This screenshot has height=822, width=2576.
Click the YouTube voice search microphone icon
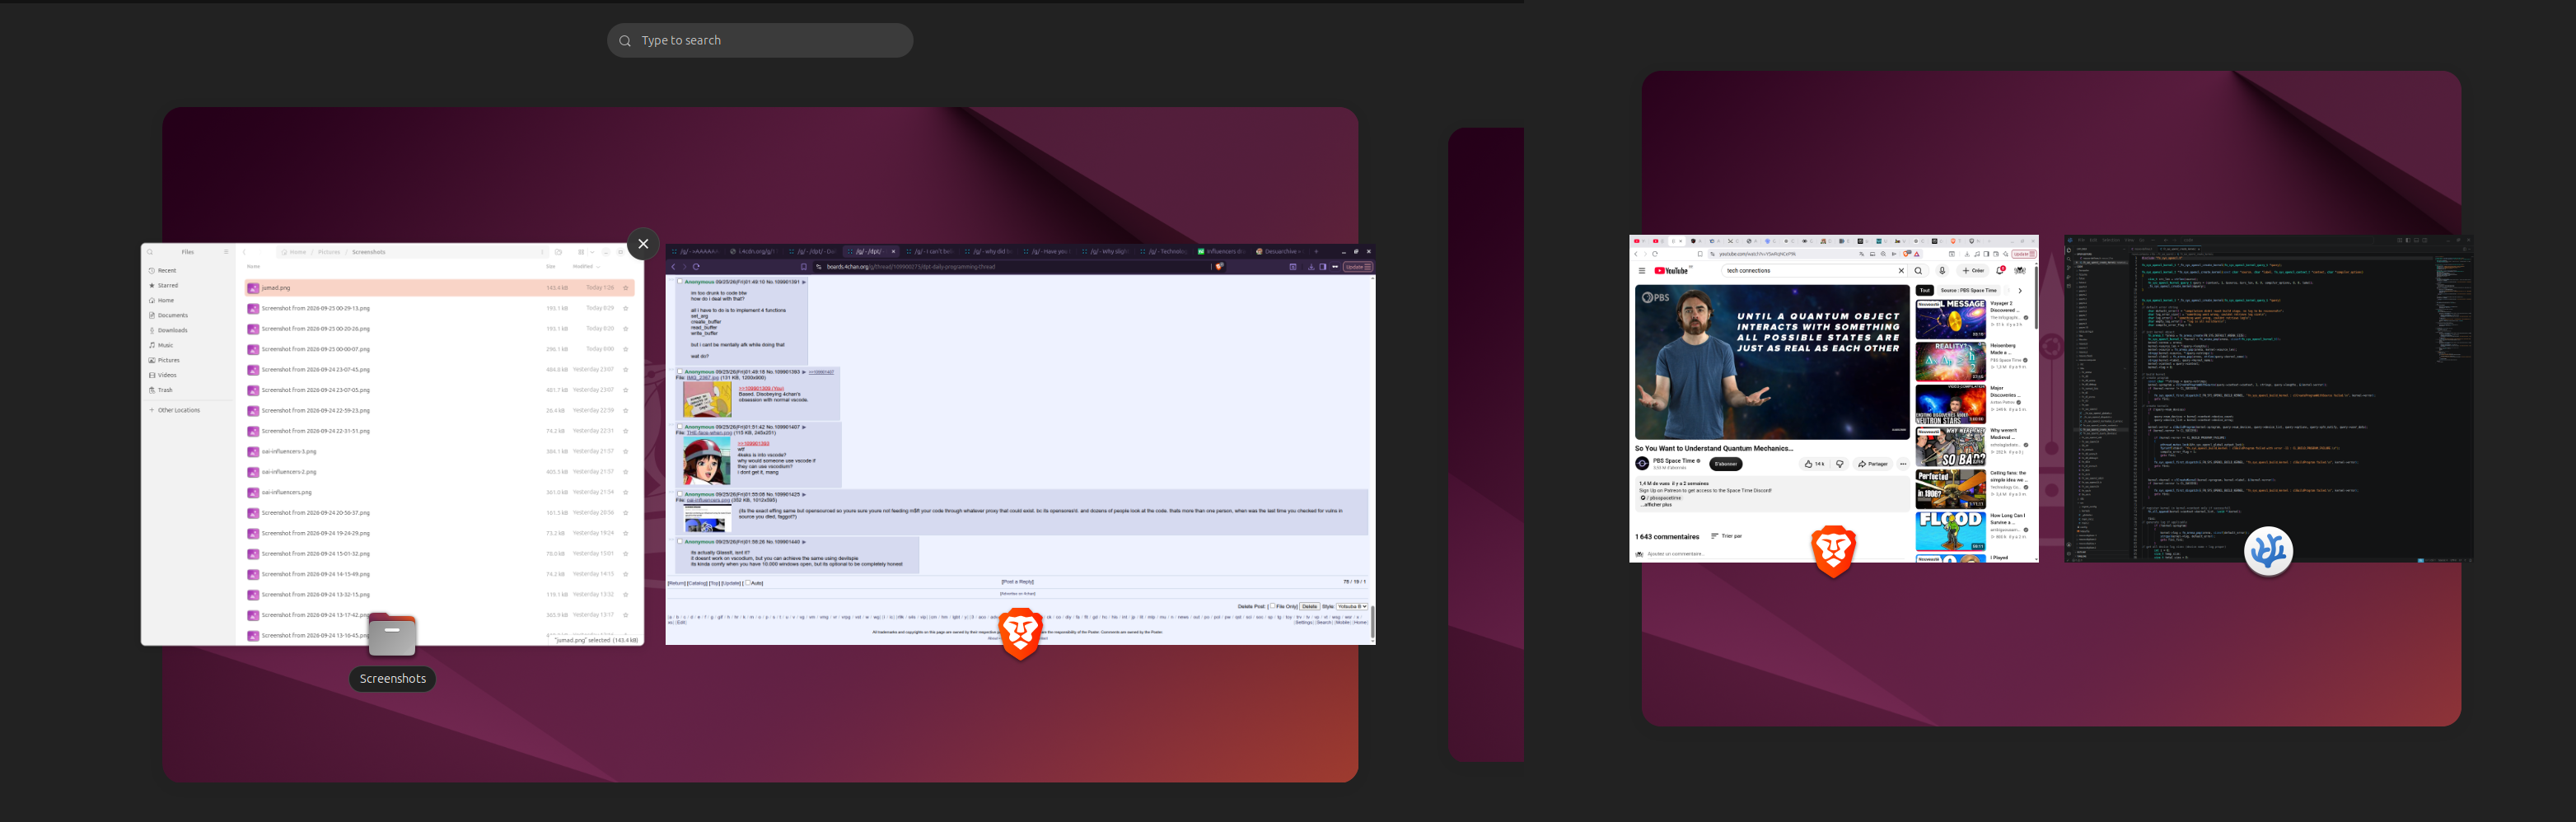1942,271
